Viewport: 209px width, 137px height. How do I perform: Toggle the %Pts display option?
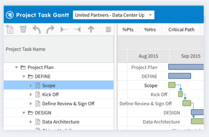click(128, 30)
